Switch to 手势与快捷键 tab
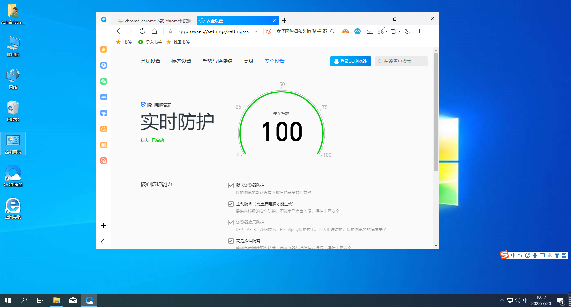This screenshot has width=571, height=307. 217,61
